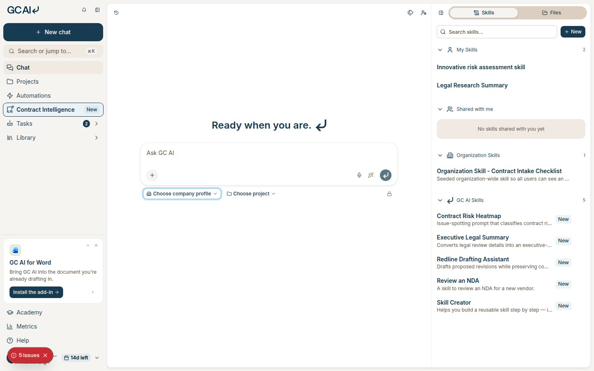Dismiss the 5 Issues badge

[x=45, y=355]
